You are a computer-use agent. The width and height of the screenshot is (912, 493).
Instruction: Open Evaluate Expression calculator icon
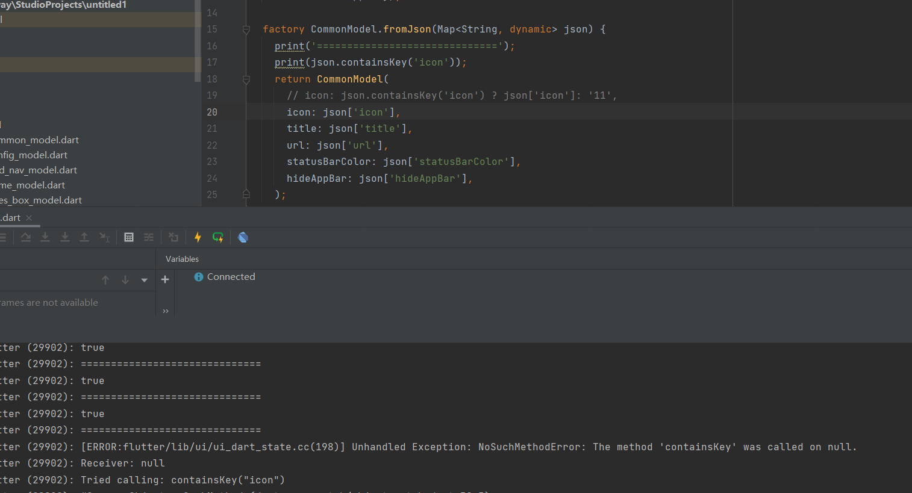click(129, 237)
